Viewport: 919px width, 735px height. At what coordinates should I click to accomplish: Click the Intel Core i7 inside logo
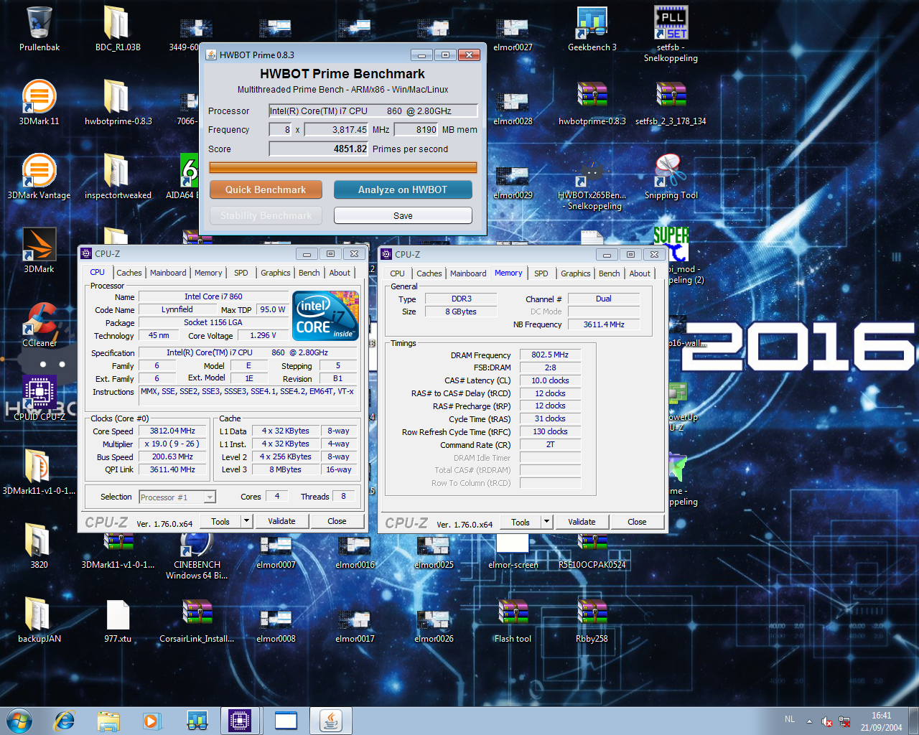pyautogui.click(x=325, y=315)
